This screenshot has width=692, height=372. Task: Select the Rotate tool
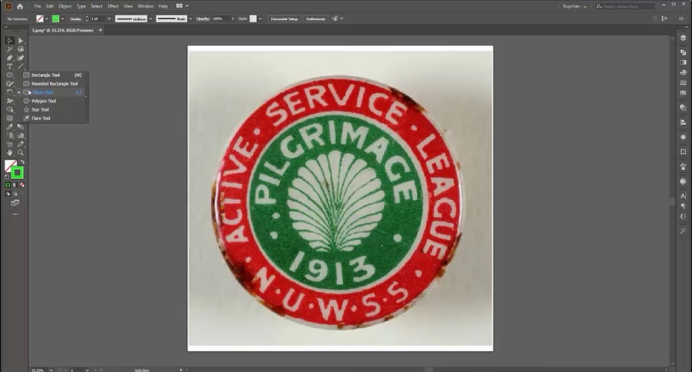point(10,92)
